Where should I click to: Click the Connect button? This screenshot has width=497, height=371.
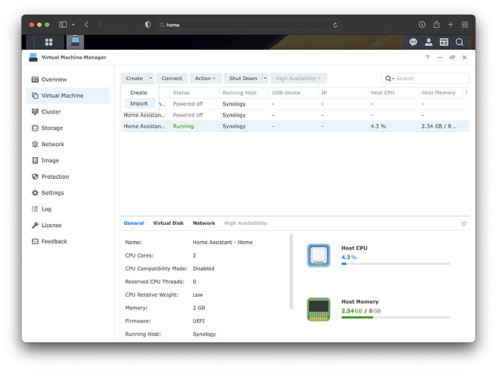click(x=172, y=78)
